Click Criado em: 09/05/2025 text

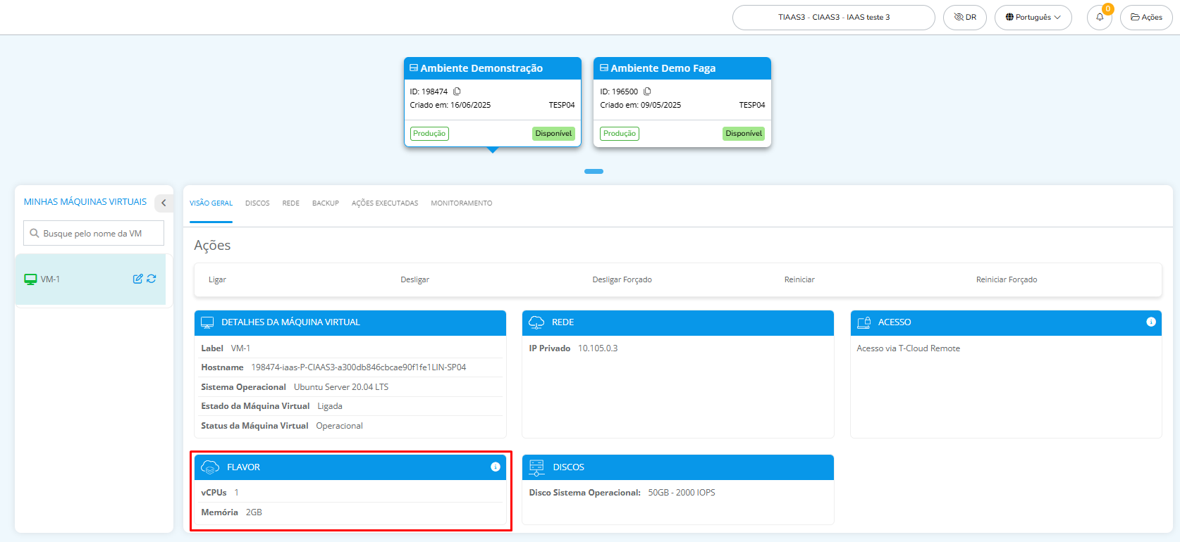(641, 105)
